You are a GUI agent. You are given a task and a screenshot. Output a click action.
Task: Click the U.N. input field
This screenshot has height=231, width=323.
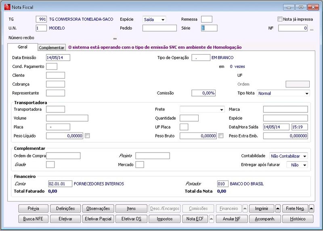[41, 28]
